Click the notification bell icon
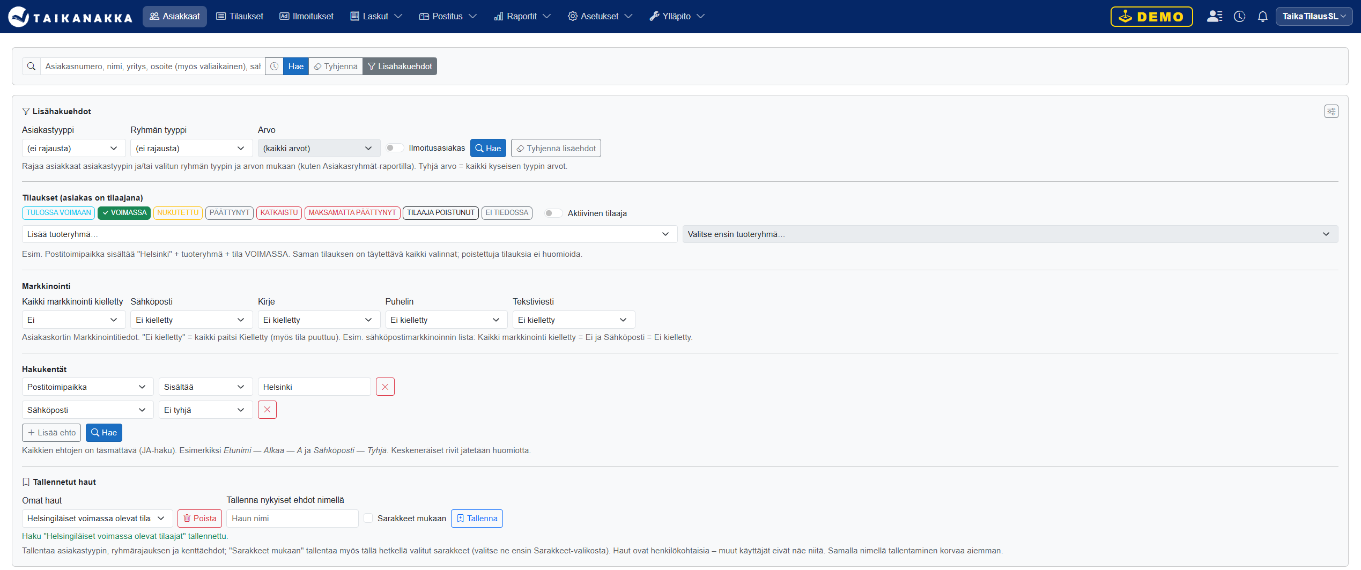The image size is (1361, 570). click(1262, 17)
